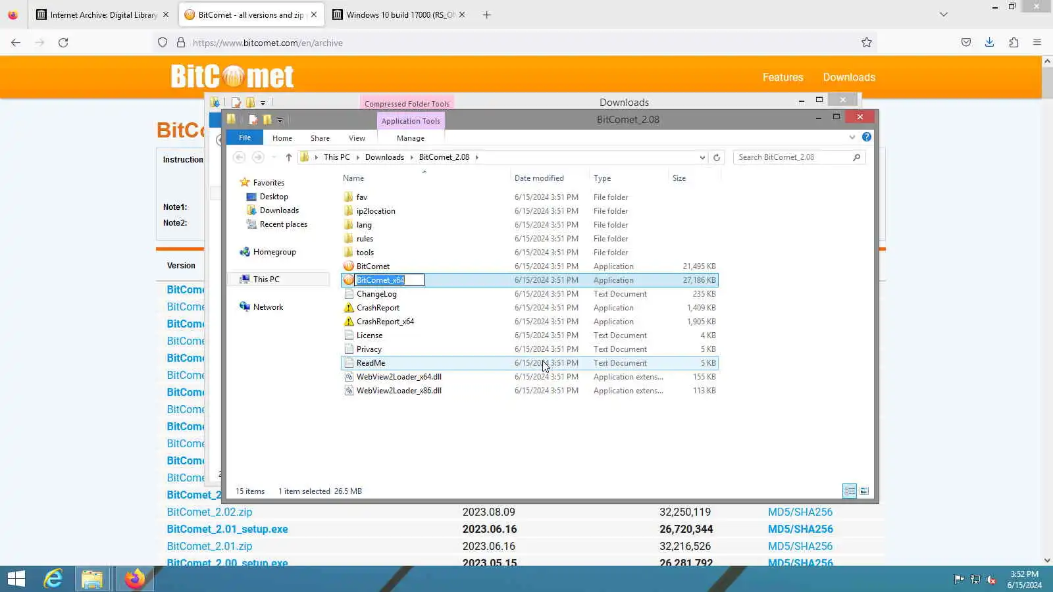The height and width of the screenshot is (592, 1053).
Task: Open the File tab in Explorer
Action: [x=245, y=137]
